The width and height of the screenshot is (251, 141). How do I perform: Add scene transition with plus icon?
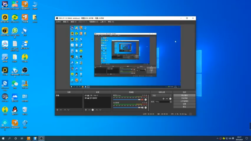pyautogui.click(x=163, y=99)
